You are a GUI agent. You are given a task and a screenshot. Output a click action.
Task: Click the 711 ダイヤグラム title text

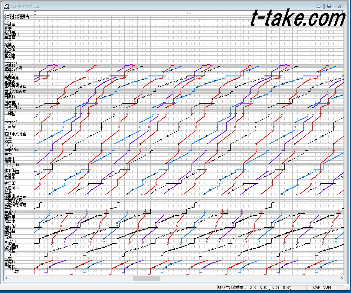[x=25, y=6]
